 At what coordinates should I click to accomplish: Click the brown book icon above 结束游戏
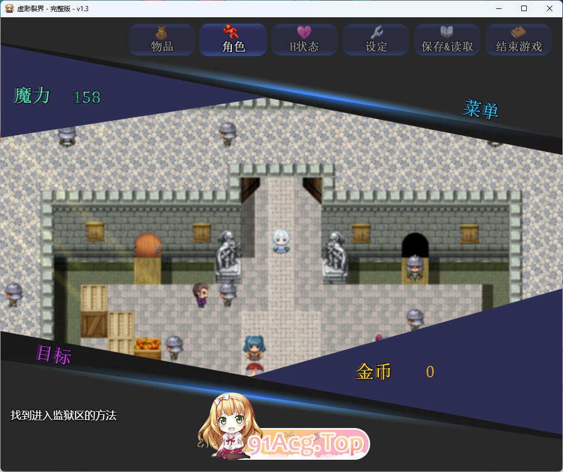(518, 32)
